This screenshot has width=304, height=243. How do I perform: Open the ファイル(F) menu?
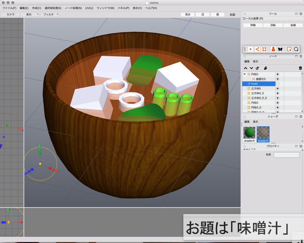[x=9, y=8]
